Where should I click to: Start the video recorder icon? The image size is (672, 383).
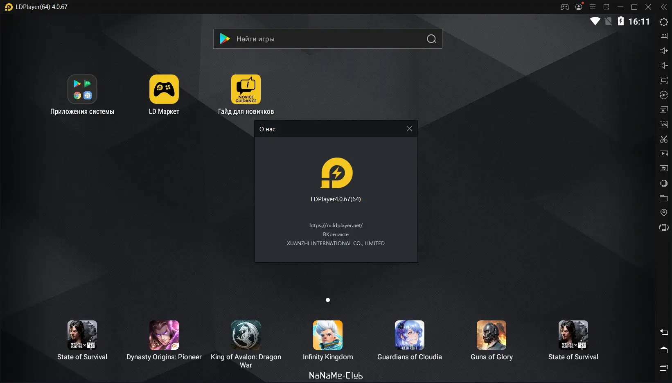(x=664, y=153)
